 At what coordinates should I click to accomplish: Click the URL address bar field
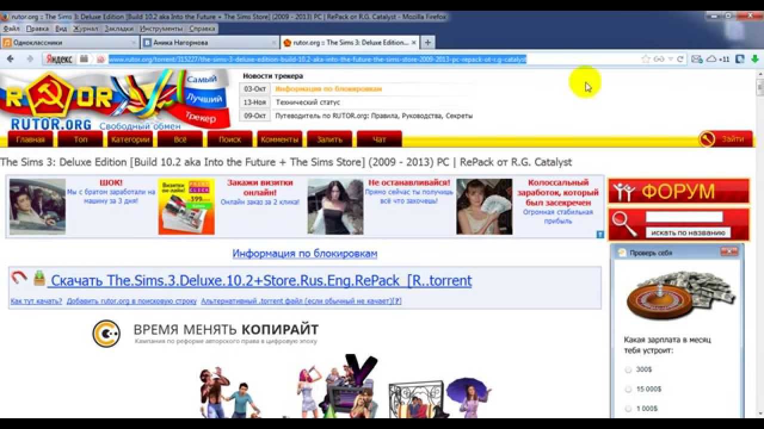click(x=370, y=59)
